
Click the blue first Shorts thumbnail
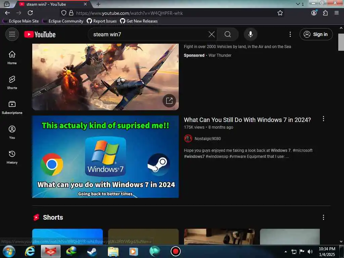point(67,236)
